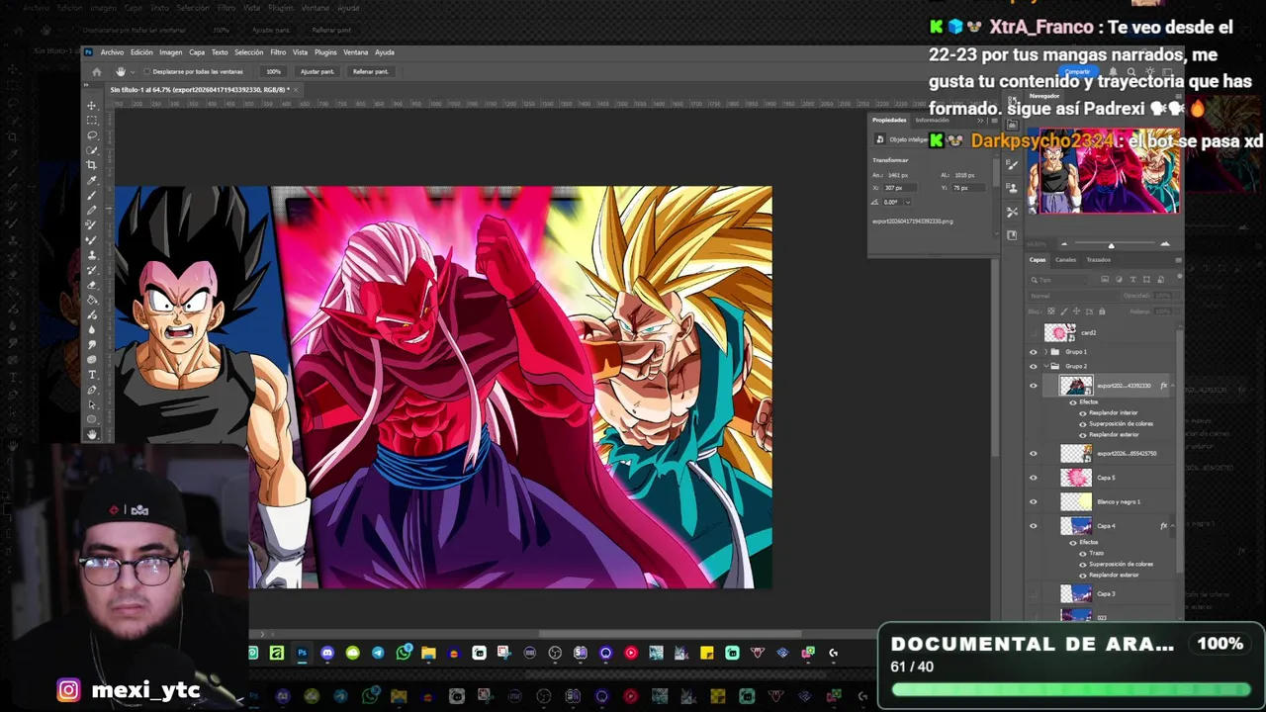Hide the Blanco y negro 1 layer
Image resolution: width=1266 pixels, height=712 pixels.
(1034, 501)
